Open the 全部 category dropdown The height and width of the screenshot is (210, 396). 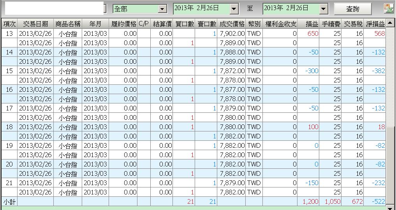(x=162, y=9)
